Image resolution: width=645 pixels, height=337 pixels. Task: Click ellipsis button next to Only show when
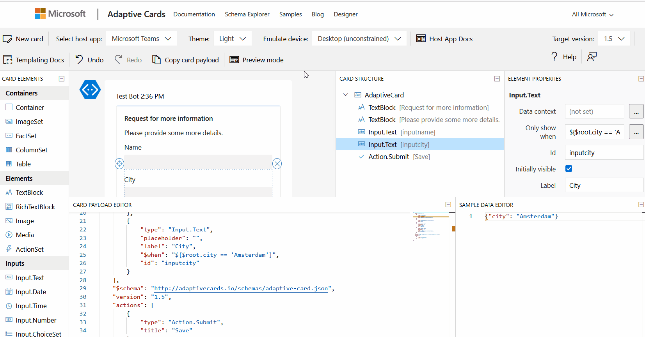coord(636,132)
